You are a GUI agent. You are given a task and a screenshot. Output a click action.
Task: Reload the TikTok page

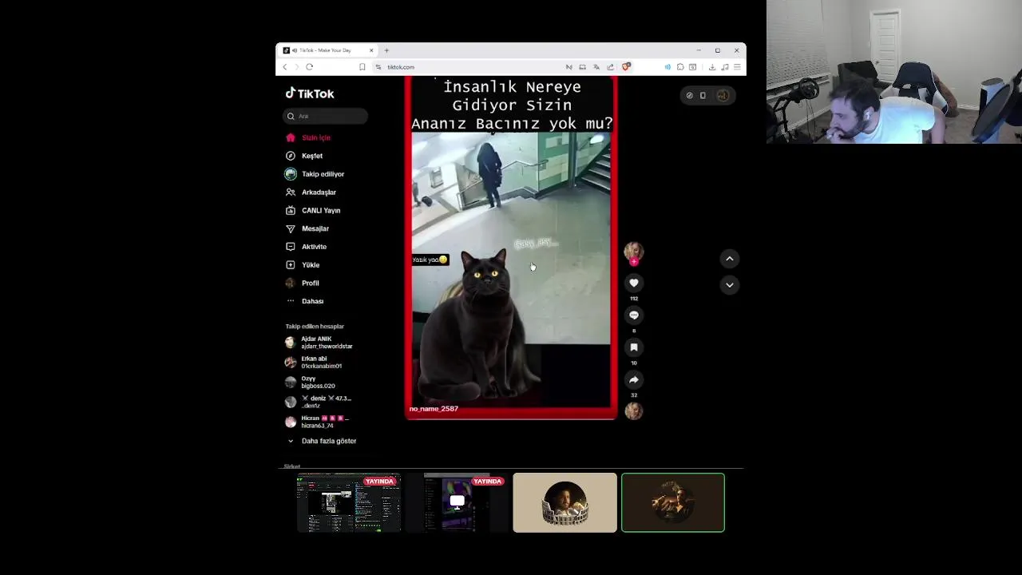click(310, 67)
